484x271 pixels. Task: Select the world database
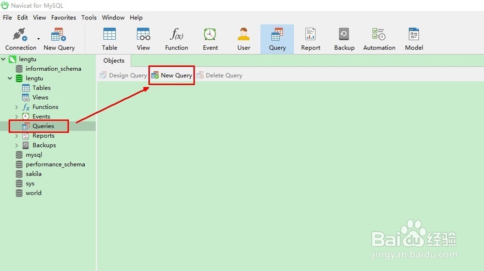pyautogui.click(x=33, y=193)
